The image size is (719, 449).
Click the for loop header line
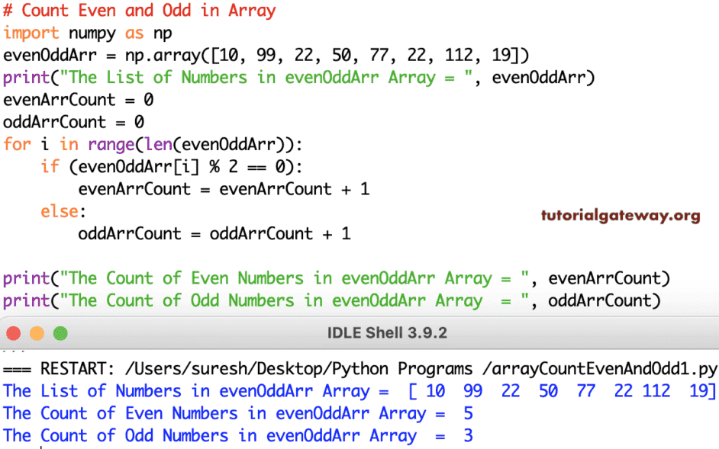tap(122, 144)
